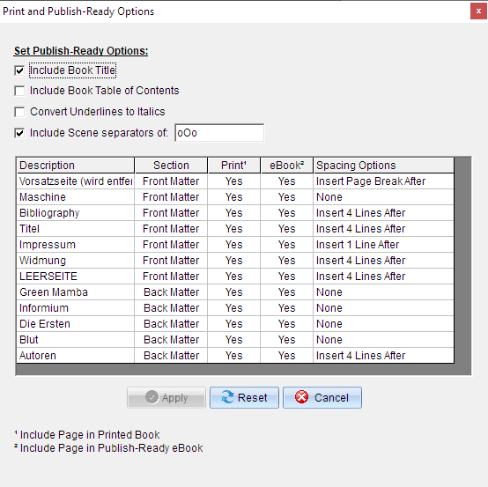This screenshot has width=488, height=487.
Task: Select the LEERSEITE row description
Action: [76, 277]
